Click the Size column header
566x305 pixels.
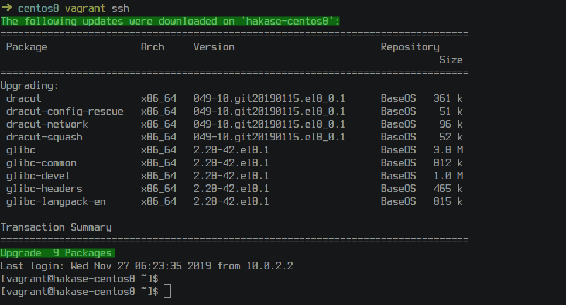[451, 60]
